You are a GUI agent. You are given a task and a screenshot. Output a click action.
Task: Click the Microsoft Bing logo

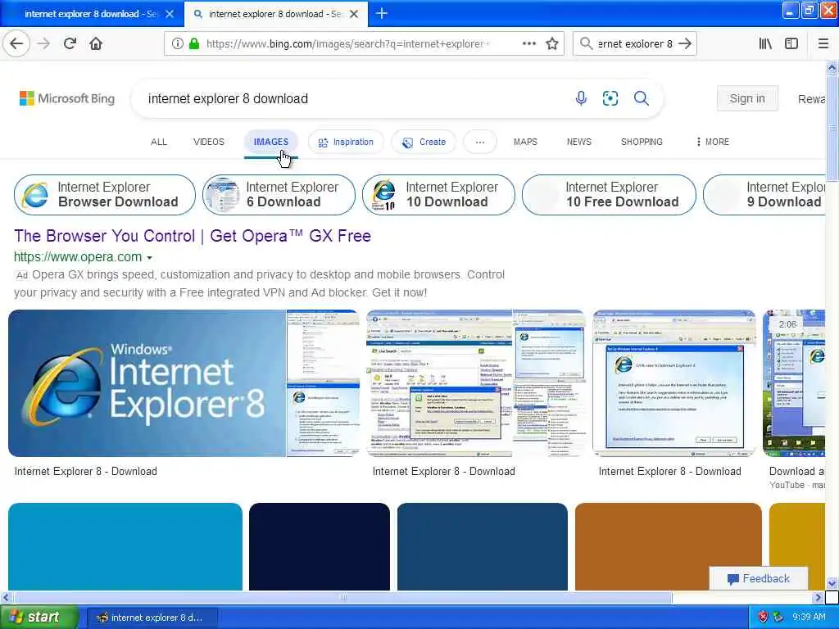[x=67, y=98]
